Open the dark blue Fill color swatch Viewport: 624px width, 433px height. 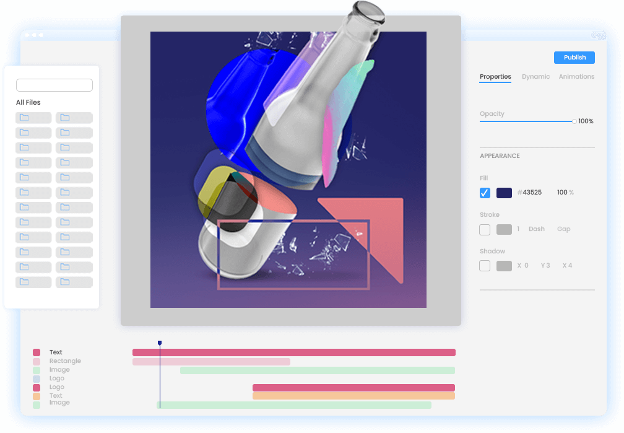pos(504,193)
